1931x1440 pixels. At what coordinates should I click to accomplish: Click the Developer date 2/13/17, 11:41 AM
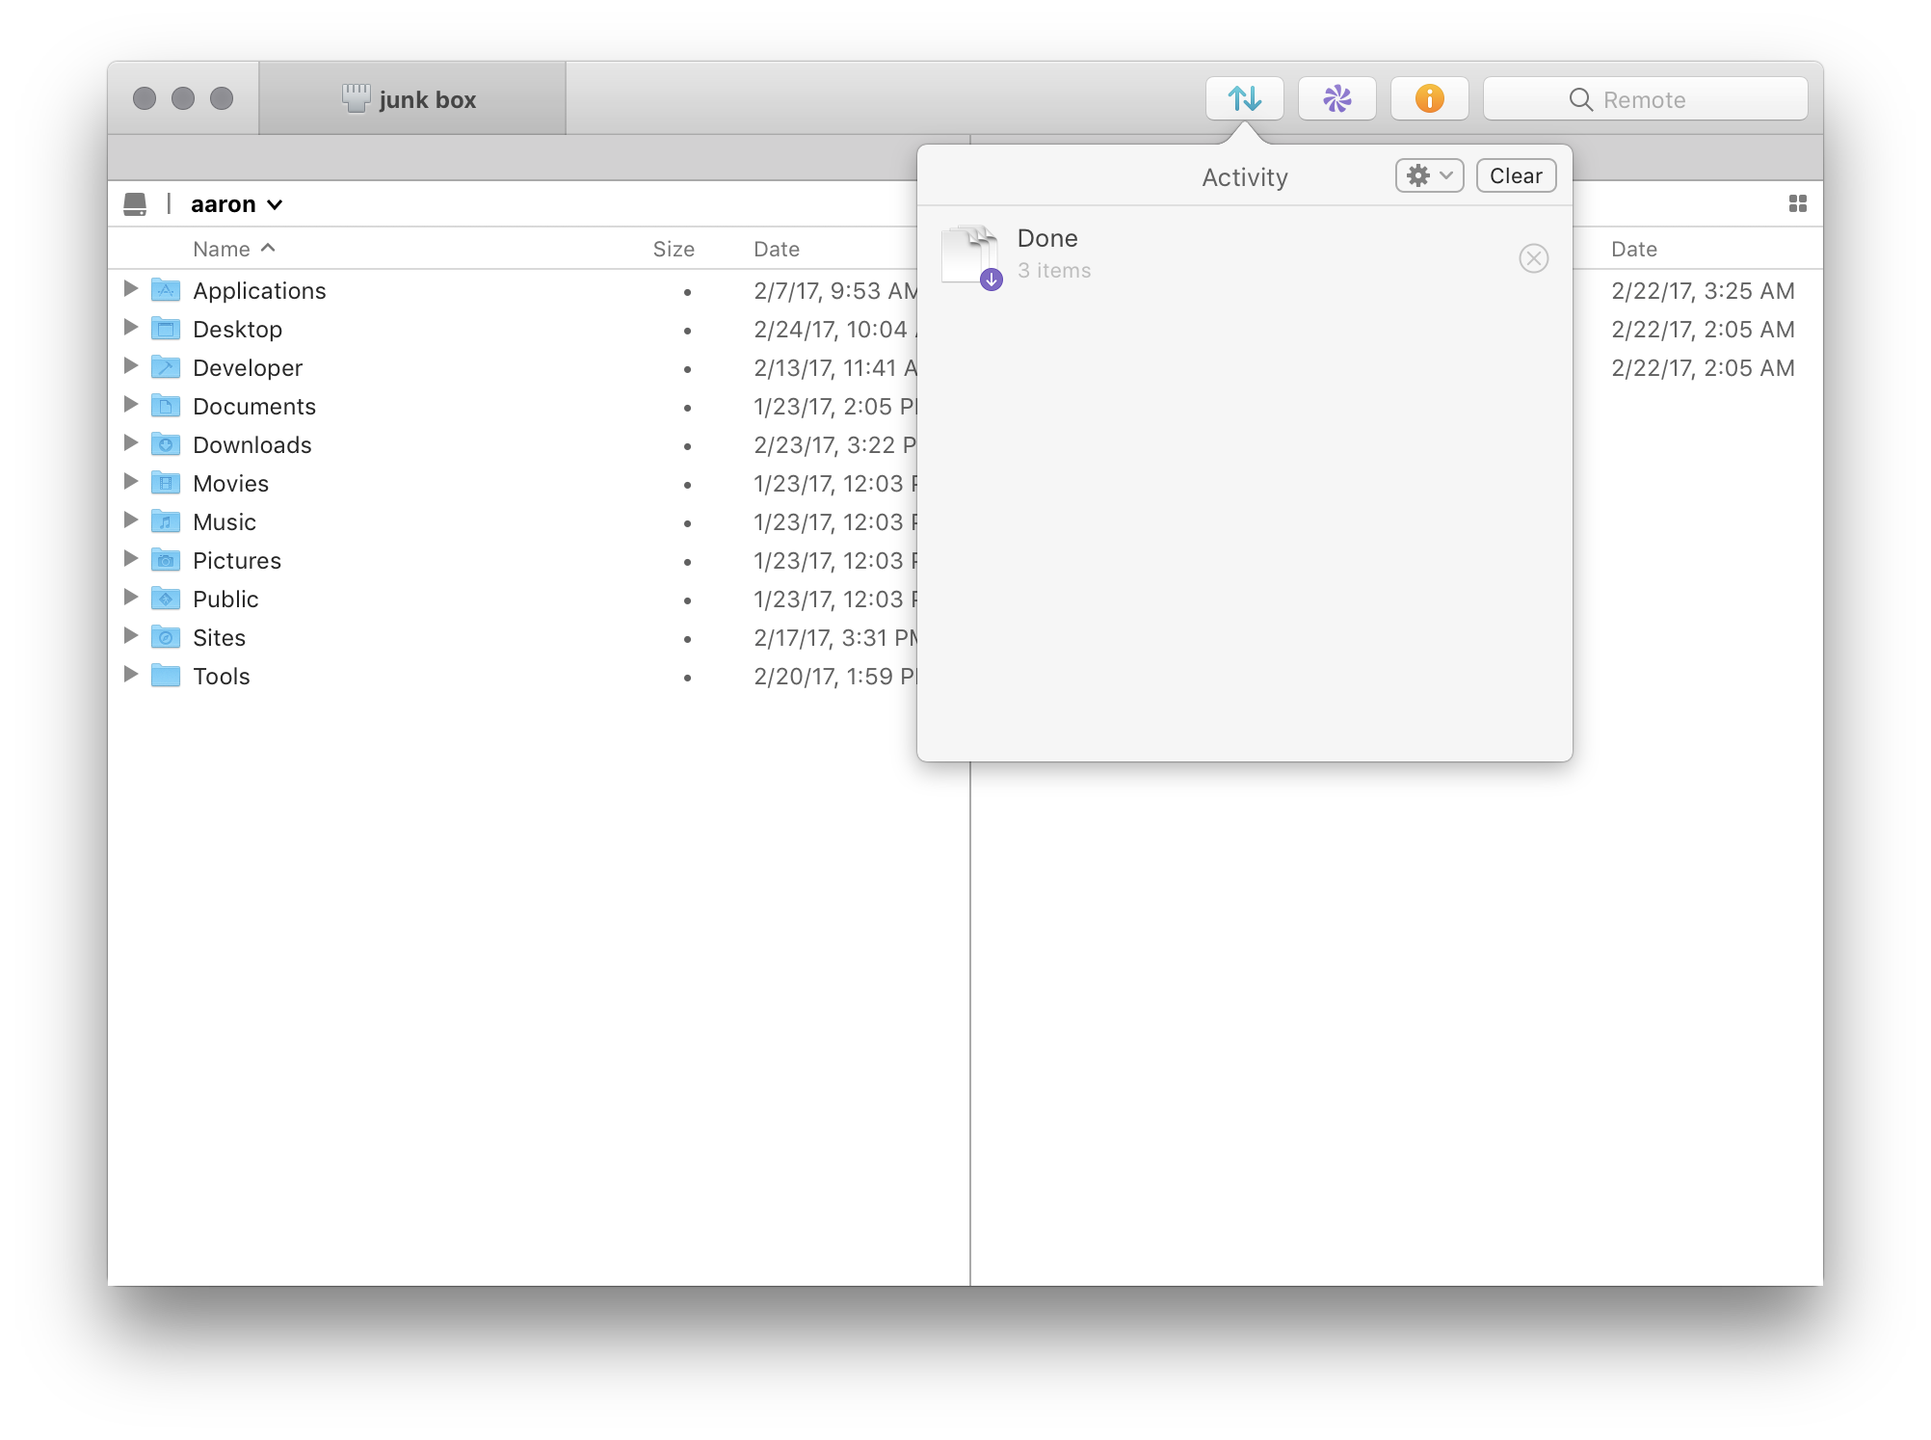click(x=834, y=367)
